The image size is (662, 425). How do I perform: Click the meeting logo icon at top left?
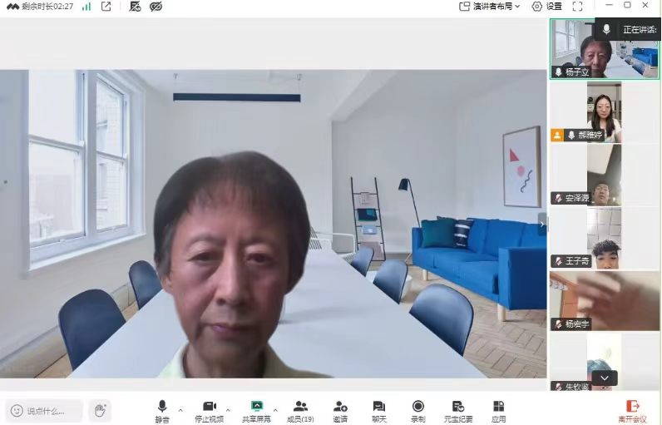coord(12,7)
